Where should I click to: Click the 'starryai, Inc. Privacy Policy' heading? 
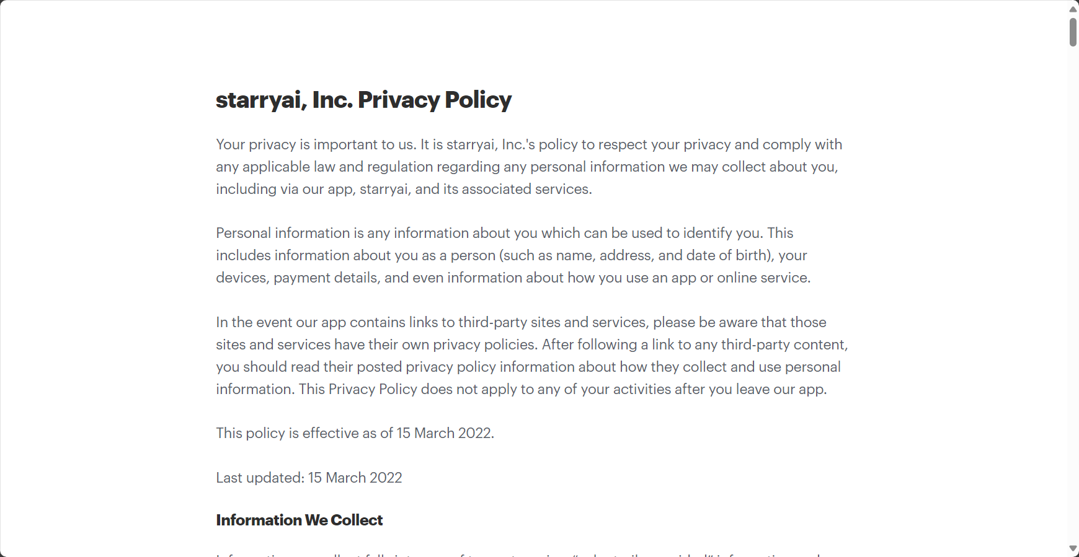pos(363,100)
